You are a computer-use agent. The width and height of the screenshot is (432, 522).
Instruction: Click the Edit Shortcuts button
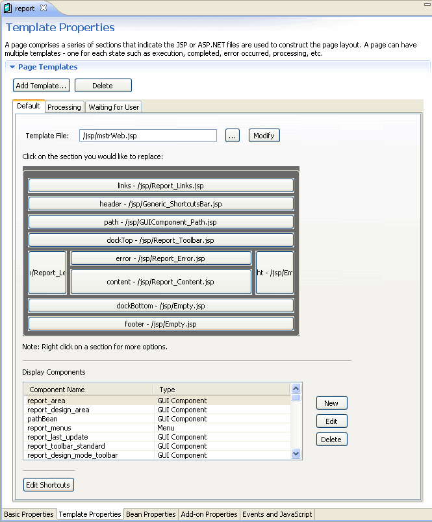coord(48,485)
